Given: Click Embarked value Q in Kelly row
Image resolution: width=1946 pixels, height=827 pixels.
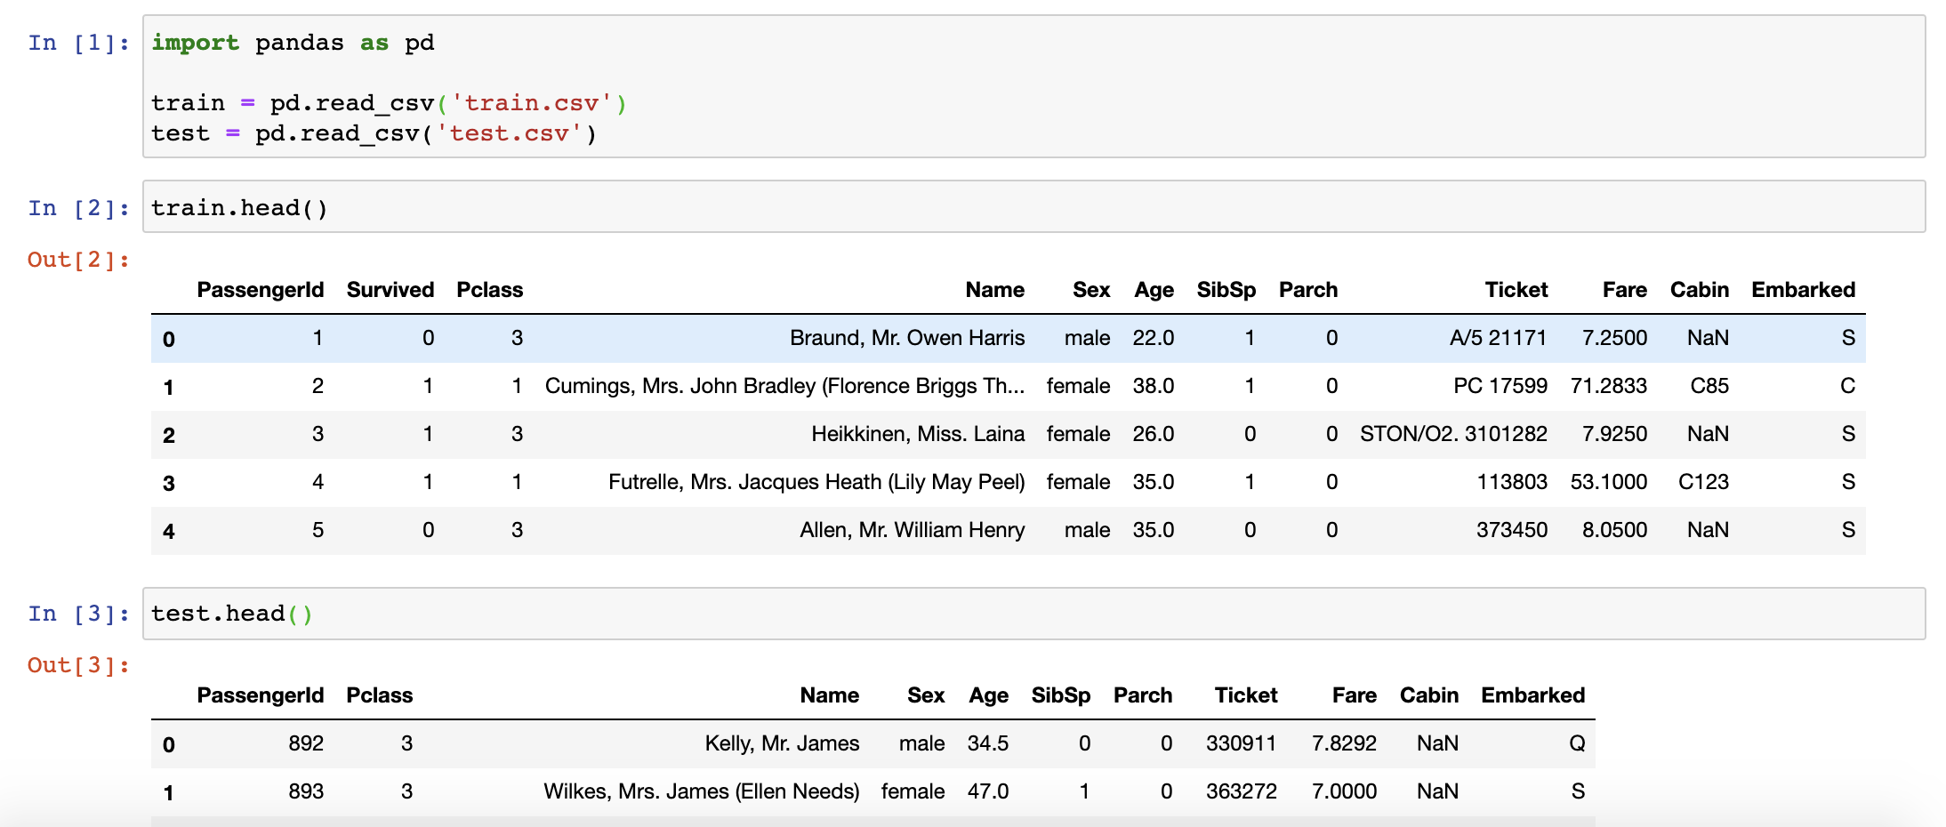Looking at the screenshot, I should 1578,743.
